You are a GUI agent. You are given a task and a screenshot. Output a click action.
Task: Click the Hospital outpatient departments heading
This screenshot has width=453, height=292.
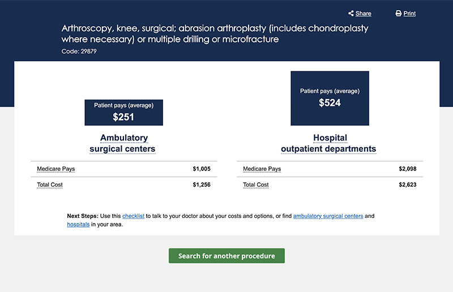coord(328,143)
